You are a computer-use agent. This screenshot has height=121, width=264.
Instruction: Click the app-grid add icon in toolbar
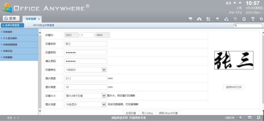(208, 19)
